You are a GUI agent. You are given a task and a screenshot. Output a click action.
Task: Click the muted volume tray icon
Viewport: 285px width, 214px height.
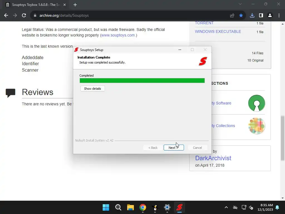(251, 207)
